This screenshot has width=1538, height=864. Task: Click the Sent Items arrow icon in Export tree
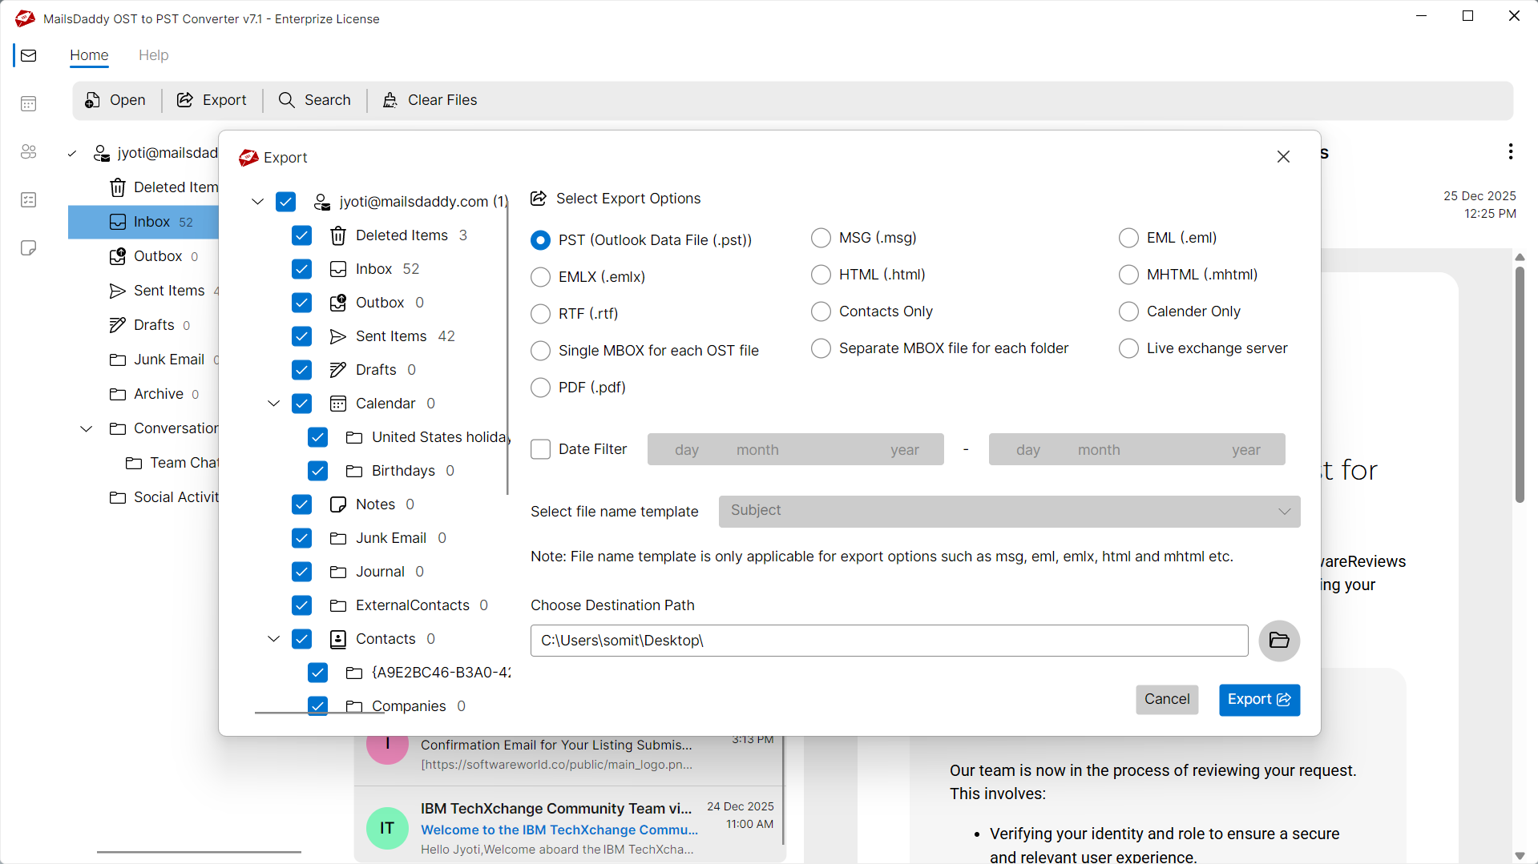[338, 336]
